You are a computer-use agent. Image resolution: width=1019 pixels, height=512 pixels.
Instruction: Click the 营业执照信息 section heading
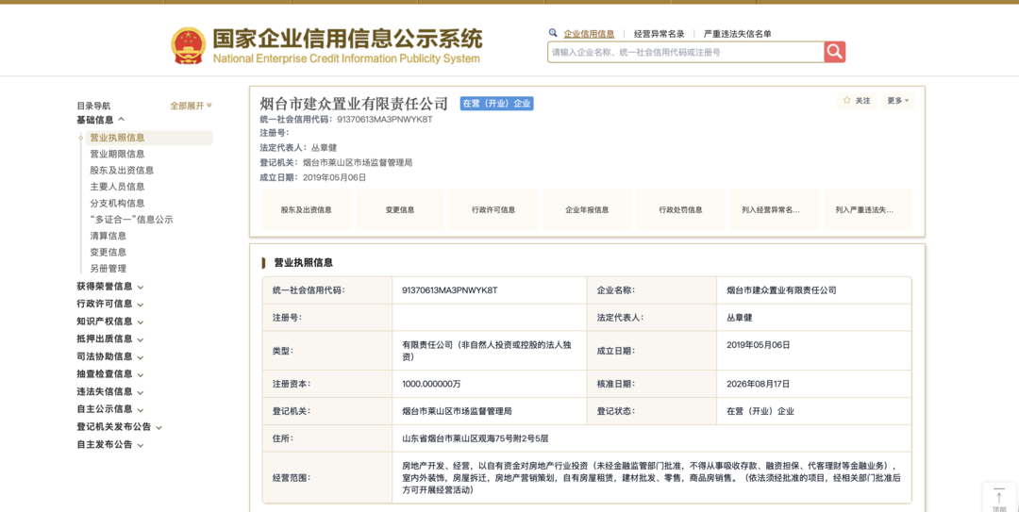point(304,262)
